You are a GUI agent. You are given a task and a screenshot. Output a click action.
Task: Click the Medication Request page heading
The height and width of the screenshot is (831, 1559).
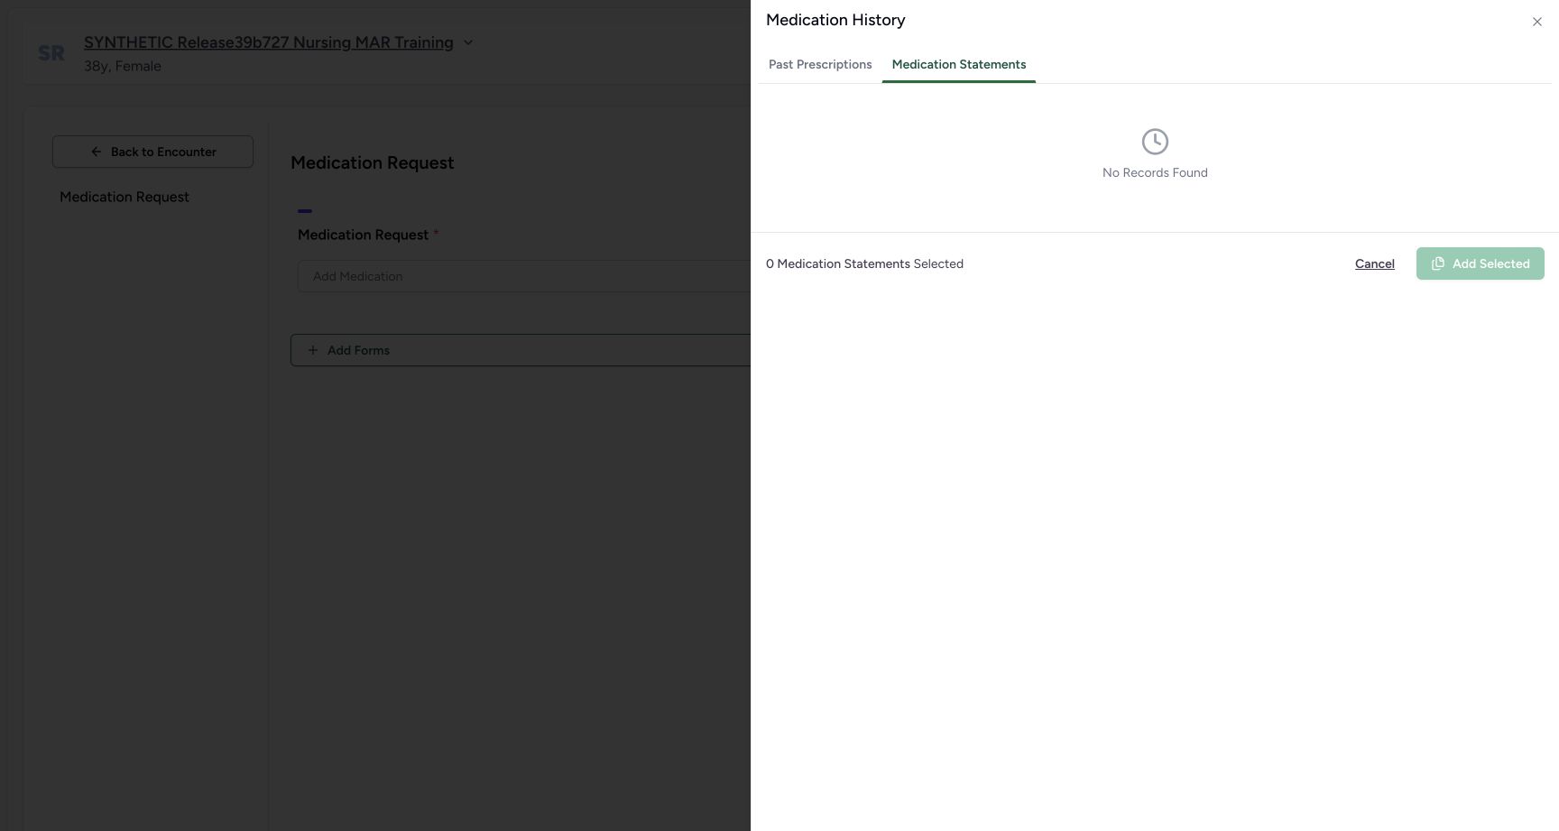coord(372,163)
